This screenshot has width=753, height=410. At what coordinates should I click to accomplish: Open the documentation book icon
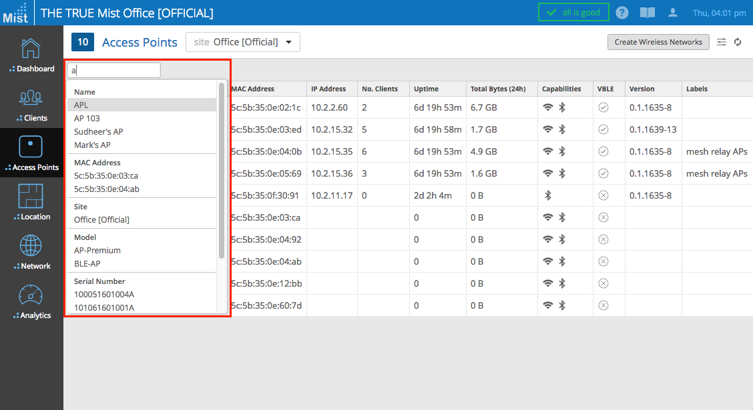click(x=648, y=13)
